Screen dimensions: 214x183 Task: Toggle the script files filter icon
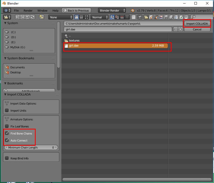click(171, 17)
